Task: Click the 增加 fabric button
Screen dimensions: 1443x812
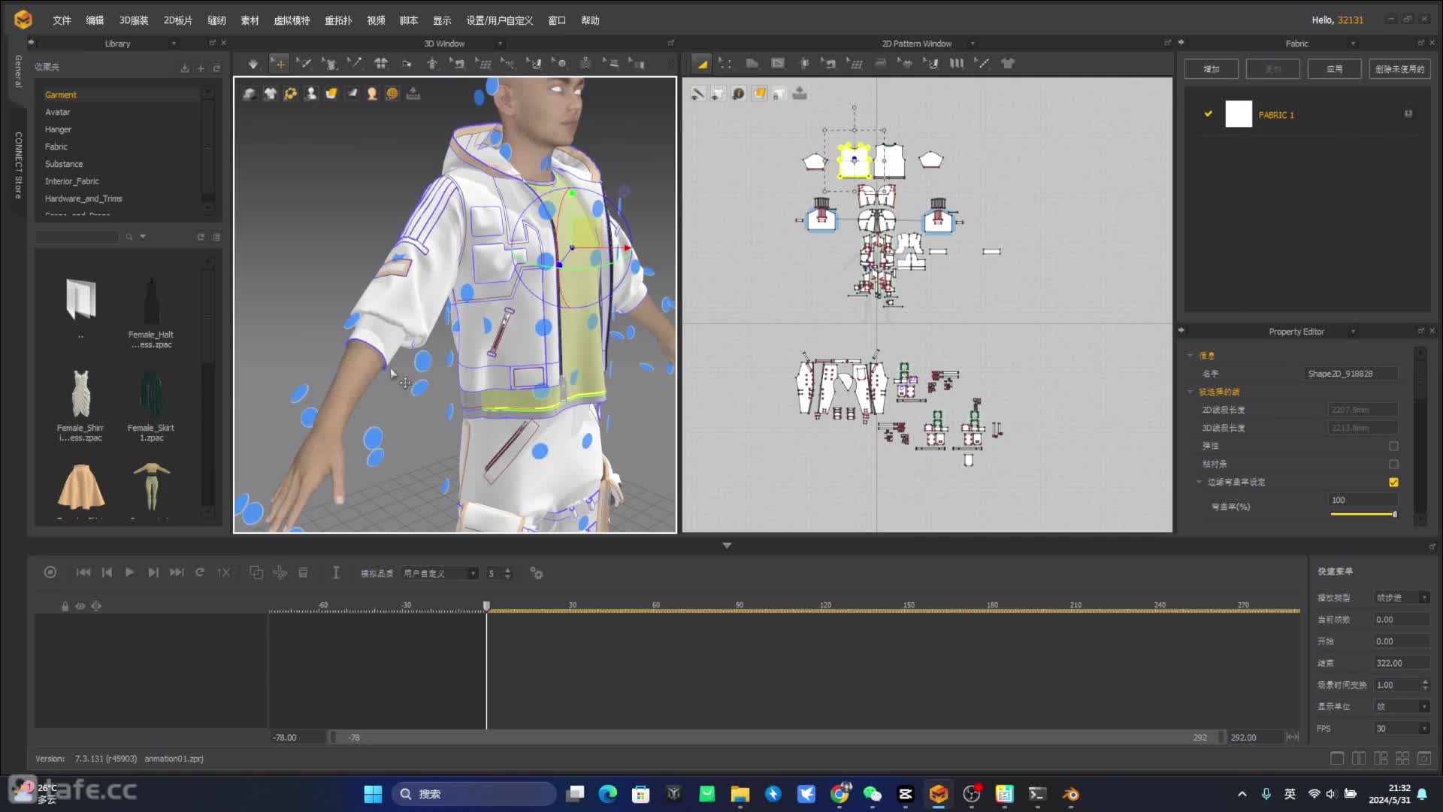Action: 1212,69
